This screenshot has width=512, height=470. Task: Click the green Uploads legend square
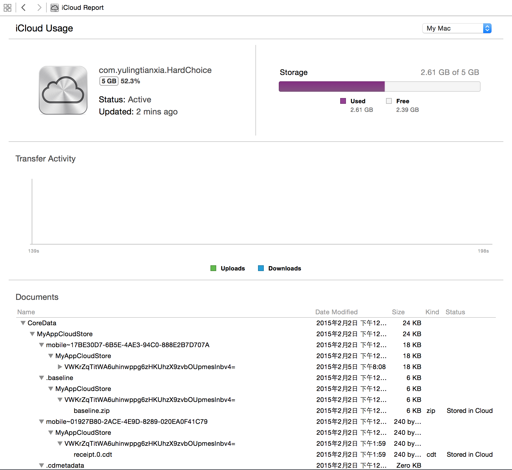(213, 268)
